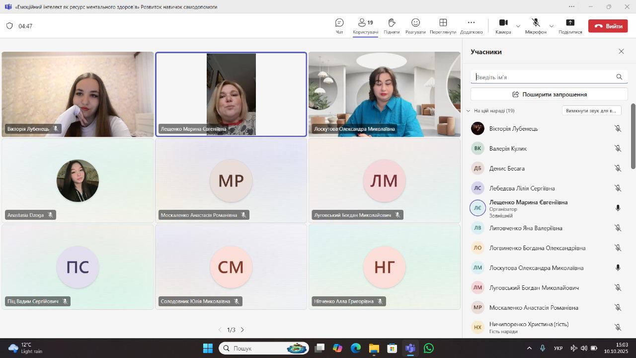Close the Учасники participants panel
The height and width of the screenshot is (358, 636).
[621, 52]
